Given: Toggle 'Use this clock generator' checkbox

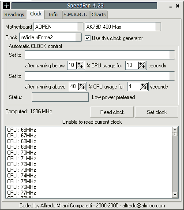Looking at the screenshot, I should [87, 38].
